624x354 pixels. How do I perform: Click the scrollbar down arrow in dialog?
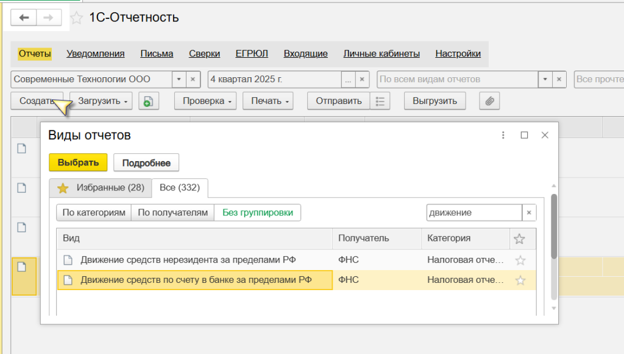tap(553, 308)
